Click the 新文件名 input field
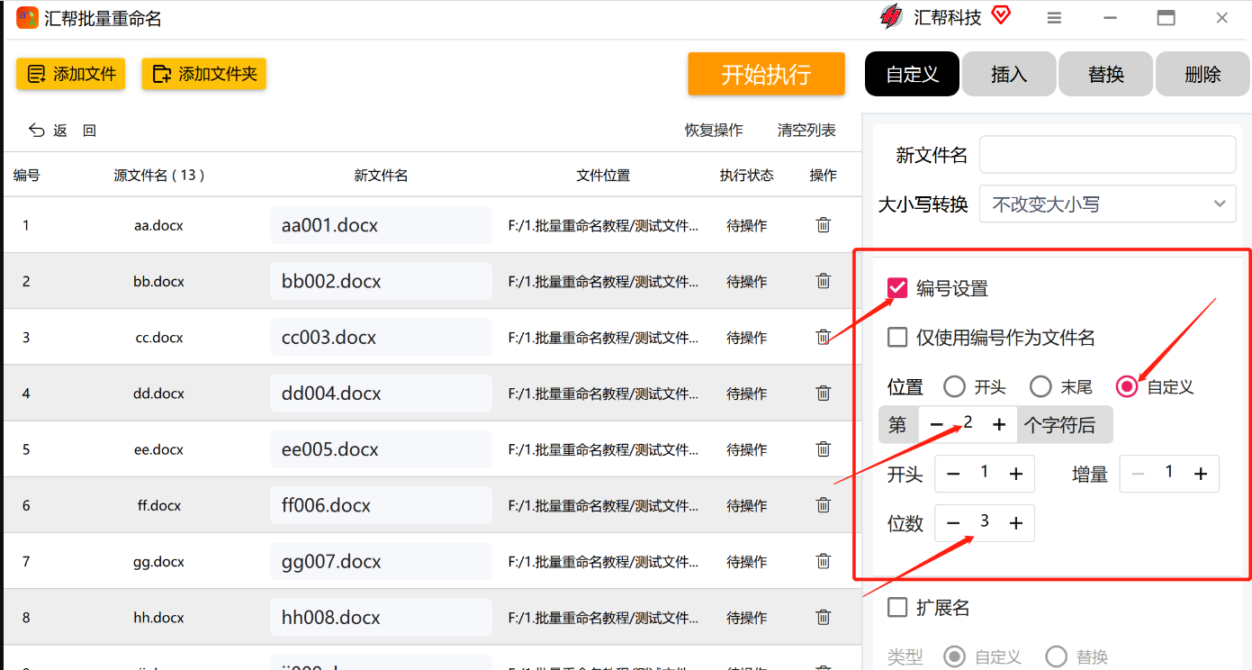Image resolution: width=1252 pixels, height=670 pixels. click(x=1108, y=154)
